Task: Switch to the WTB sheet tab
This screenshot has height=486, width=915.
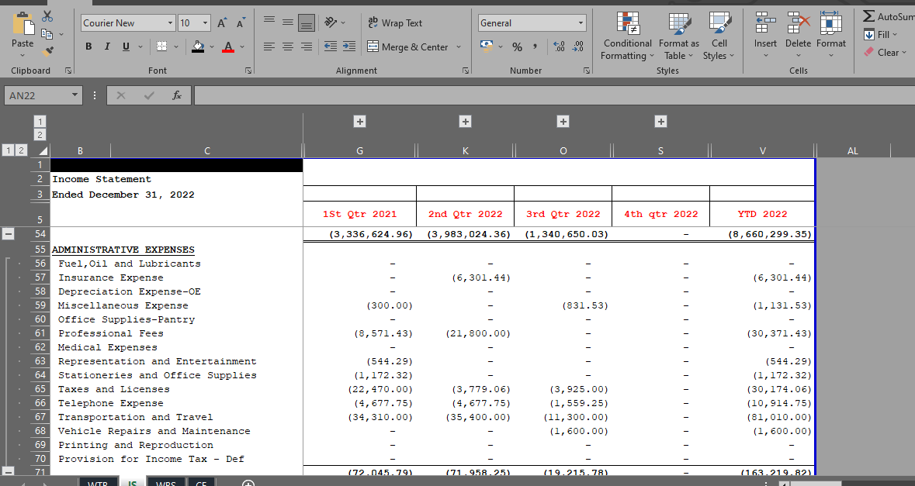Action: [x=98, y=482]
